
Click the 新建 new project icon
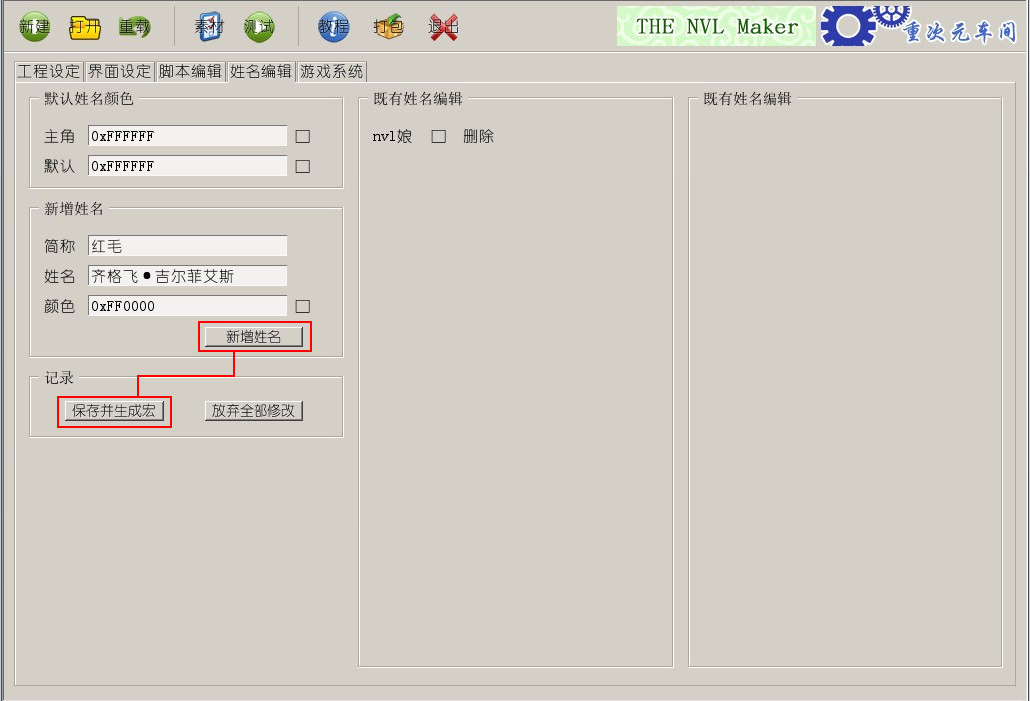tap(34, 27)
